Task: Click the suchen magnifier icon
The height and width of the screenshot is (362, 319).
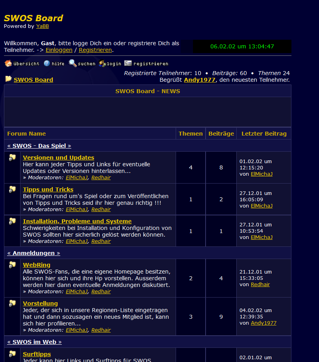Action: point(72,63)
